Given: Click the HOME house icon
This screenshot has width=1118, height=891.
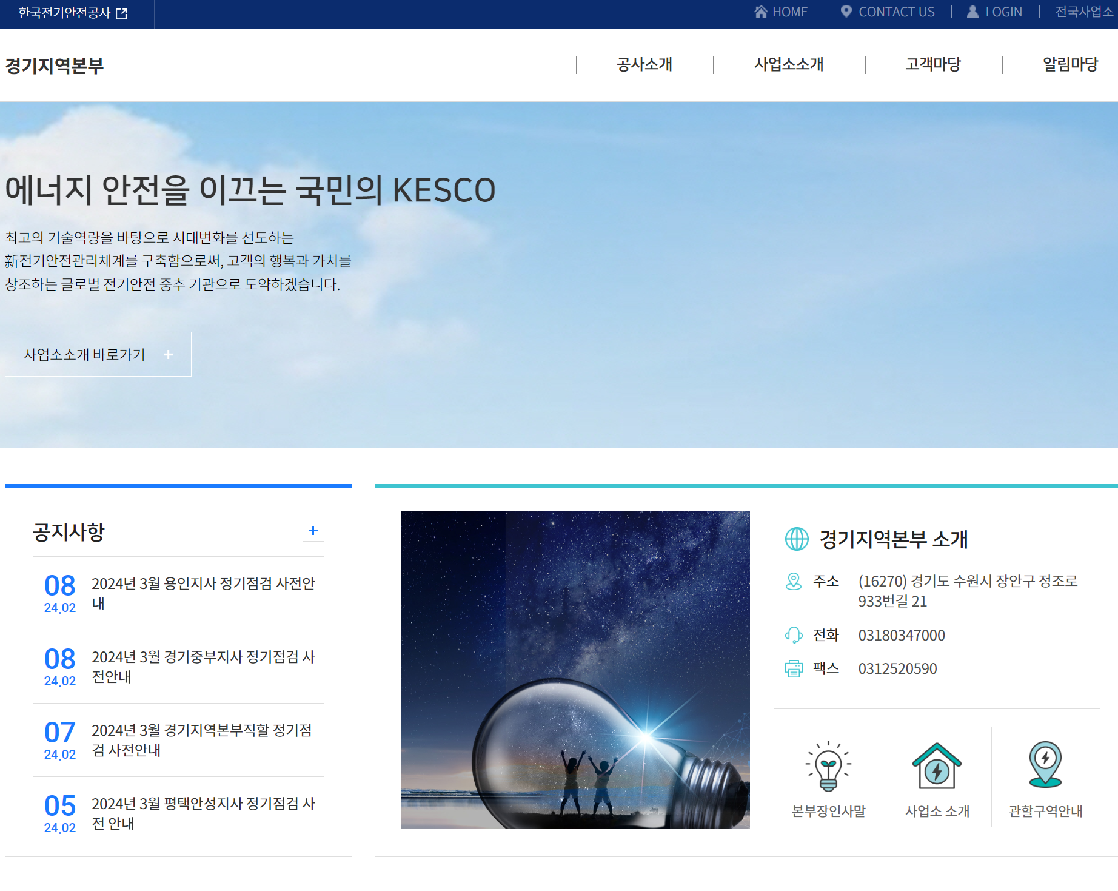Looking at the screenshot, I should pos(761,12).
